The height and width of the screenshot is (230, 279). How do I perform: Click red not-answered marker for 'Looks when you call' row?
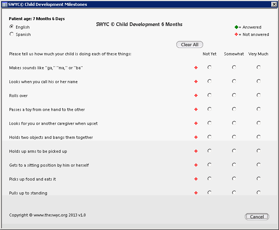point(196,82)
